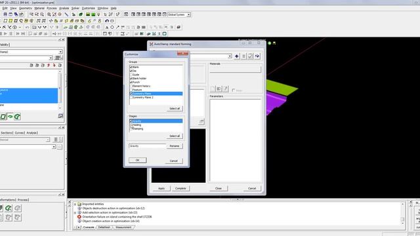Click the vertical scrollbar in the console panel
The height and width of the screenshot is (236, 420).
pos(402,213)
